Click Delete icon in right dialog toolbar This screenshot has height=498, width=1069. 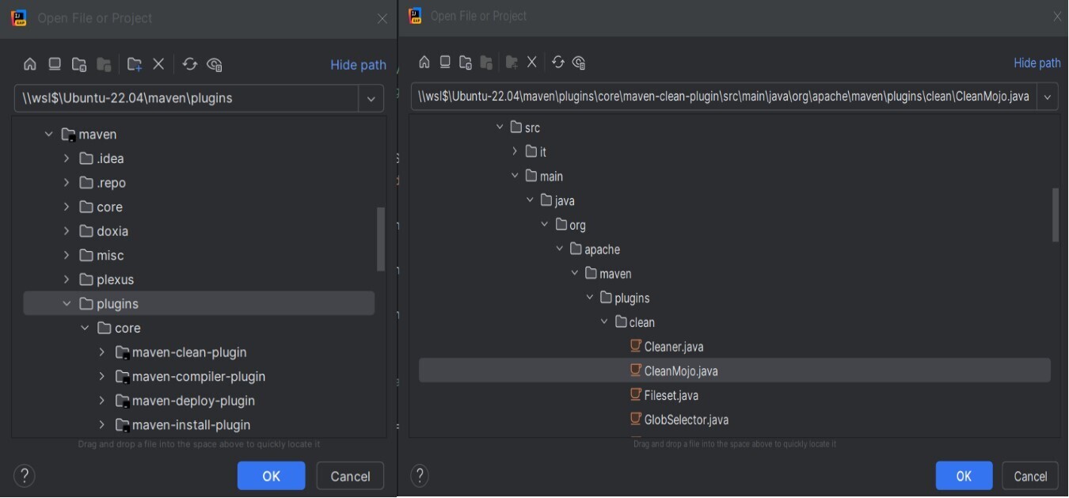point(532,62)
